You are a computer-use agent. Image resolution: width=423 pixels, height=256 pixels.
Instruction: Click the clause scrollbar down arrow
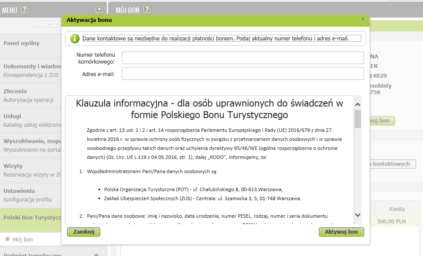(x=358, y=215)
